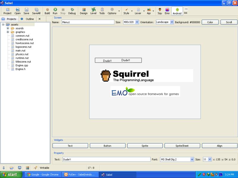Open common.nut in the tree
The image size is (238, 178).
(x=22, y=36)
